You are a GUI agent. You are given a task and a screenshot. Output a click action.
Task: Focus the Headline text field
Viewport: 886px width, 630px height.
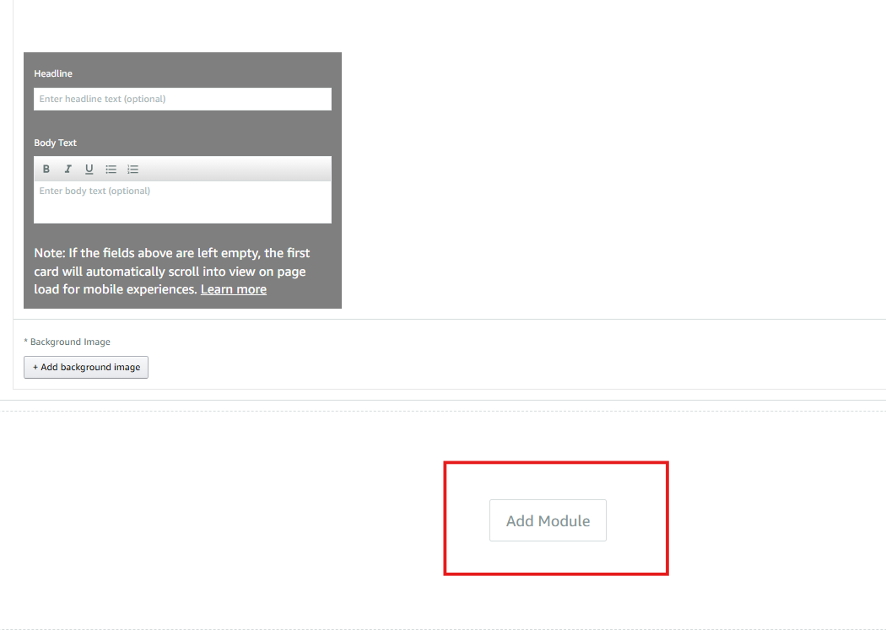click(x=182, y=99)
